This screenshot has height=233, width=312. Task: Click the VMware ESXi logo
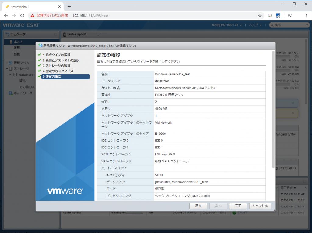21,25
